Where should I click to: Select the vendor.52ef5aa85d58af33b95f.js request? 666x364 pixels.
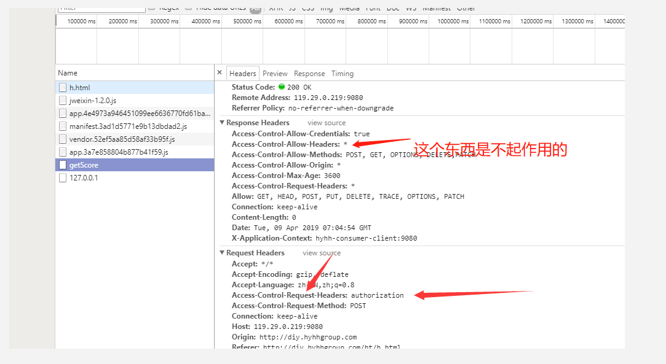(x=135, y=139)
